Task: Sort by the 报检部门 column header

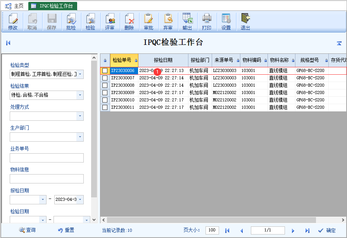Action: pyautogui.click(x=200, y=60)
